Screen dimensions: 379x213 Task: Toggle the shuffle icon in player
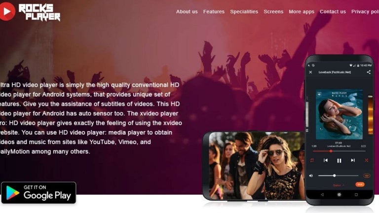tap(367, 160)
